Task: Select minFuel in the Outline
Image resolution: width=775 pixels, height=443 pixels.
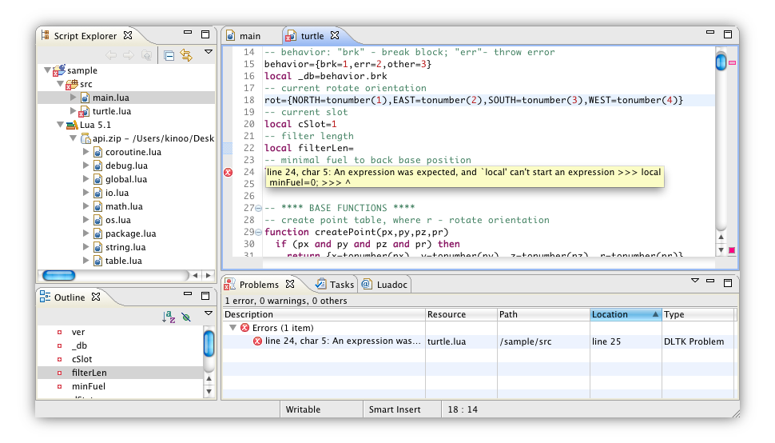Action: click(89, 387)
